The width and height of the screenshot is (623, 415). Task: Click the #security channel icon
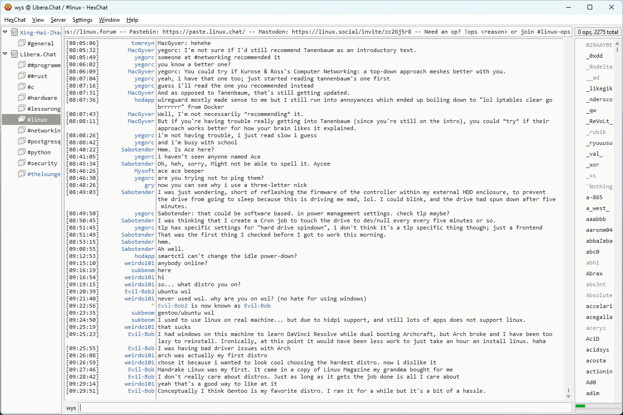(x=22, y=163)
